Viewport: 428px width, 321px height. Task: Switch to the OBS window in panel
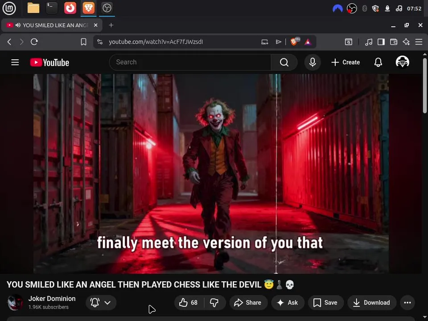[x=107, y=8]
